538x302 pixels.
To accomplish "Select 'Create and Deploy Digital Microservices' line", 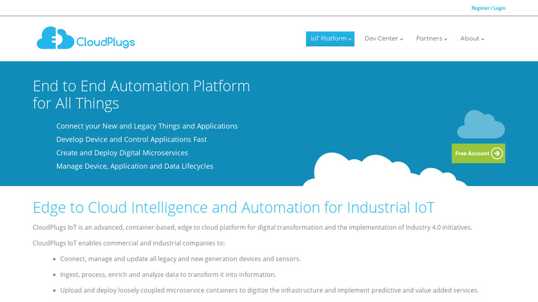I will [122, 153].
